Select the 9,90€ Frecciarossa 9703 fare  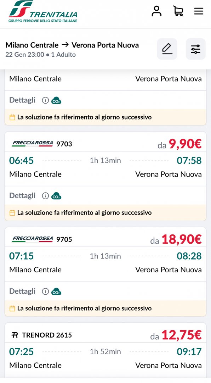point(180,144)
